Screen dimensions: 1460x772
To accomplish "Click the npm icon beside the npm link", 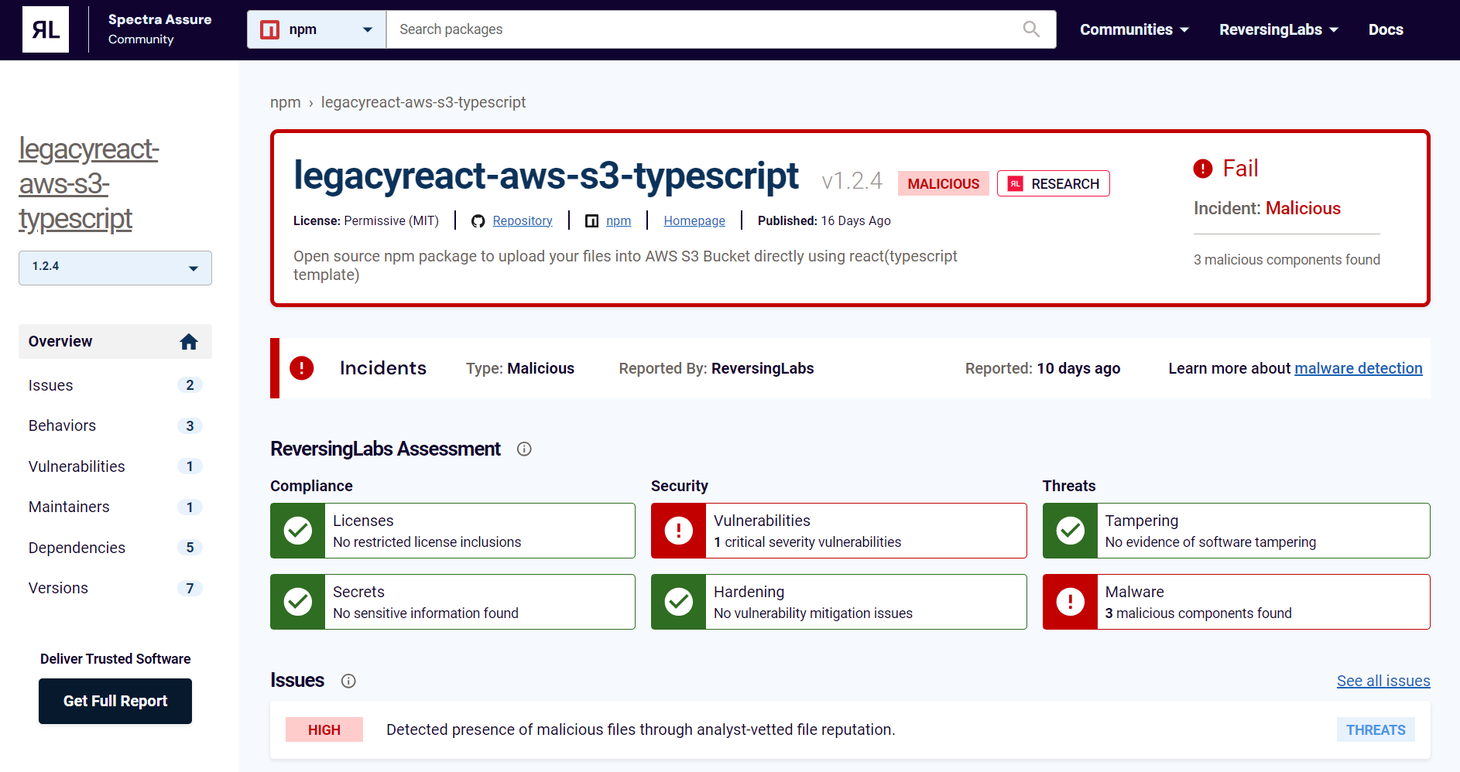I will click(x=592, y=221).
